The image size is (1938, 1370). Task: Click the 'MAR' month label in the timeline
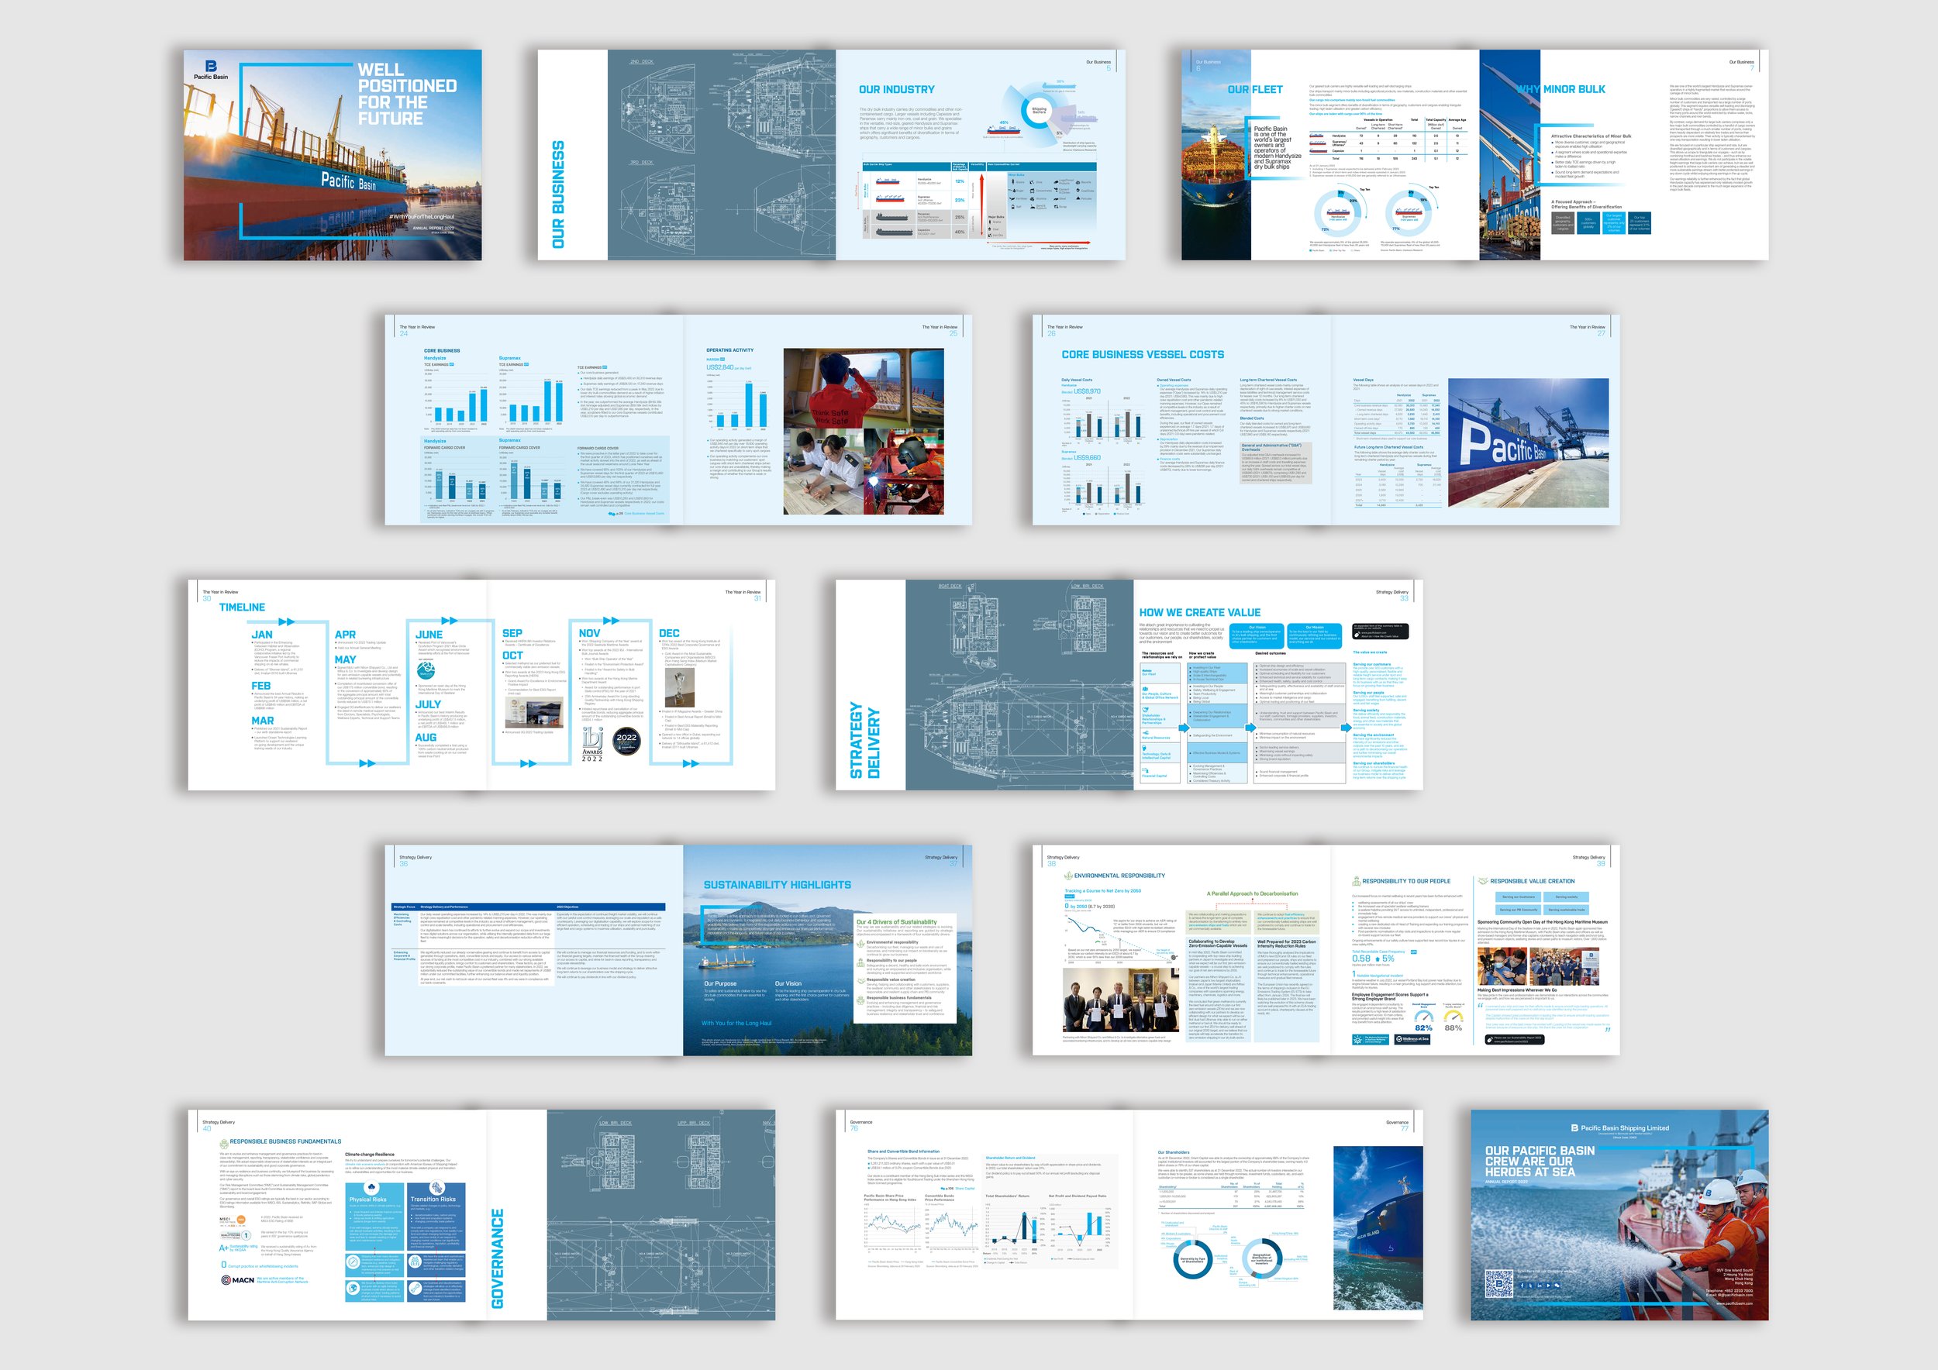263,721
